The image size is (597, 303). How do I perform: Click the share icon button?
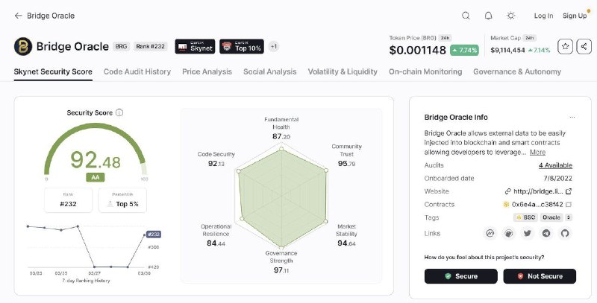point(584,46)
